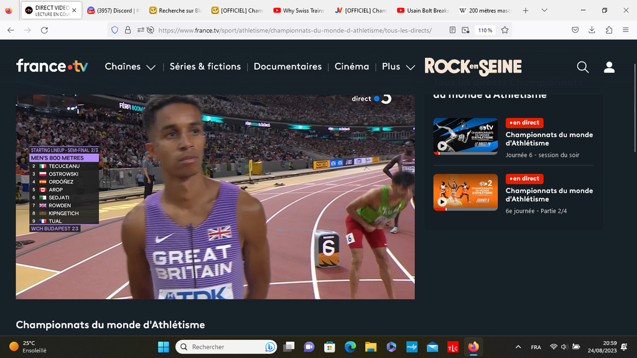The image size is (637, 358).
Task: Open the Firefox hamburger menu
Action: click(x=626, y=30)
